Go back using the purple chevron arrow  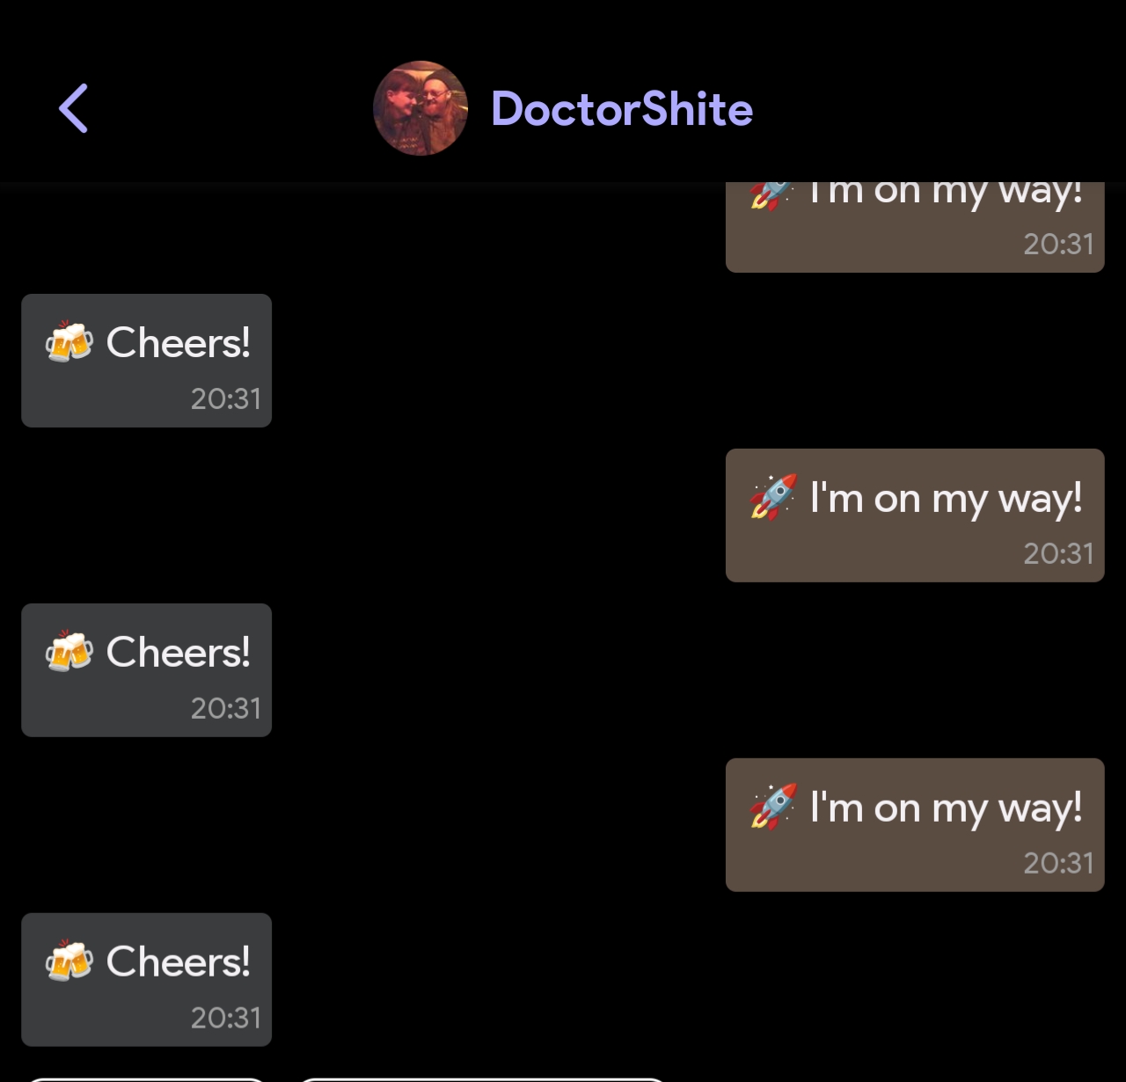73,108
